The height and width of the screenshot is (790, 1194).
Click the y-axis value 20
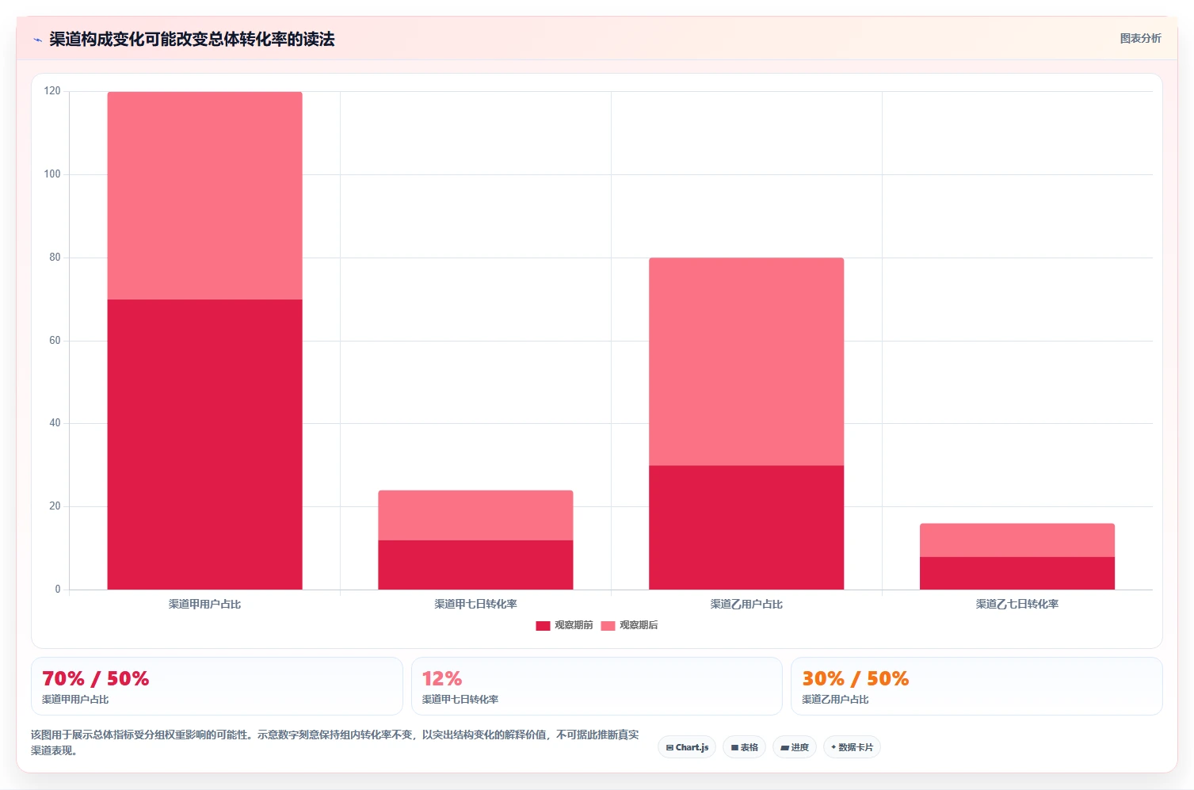[x=55, y=506]
